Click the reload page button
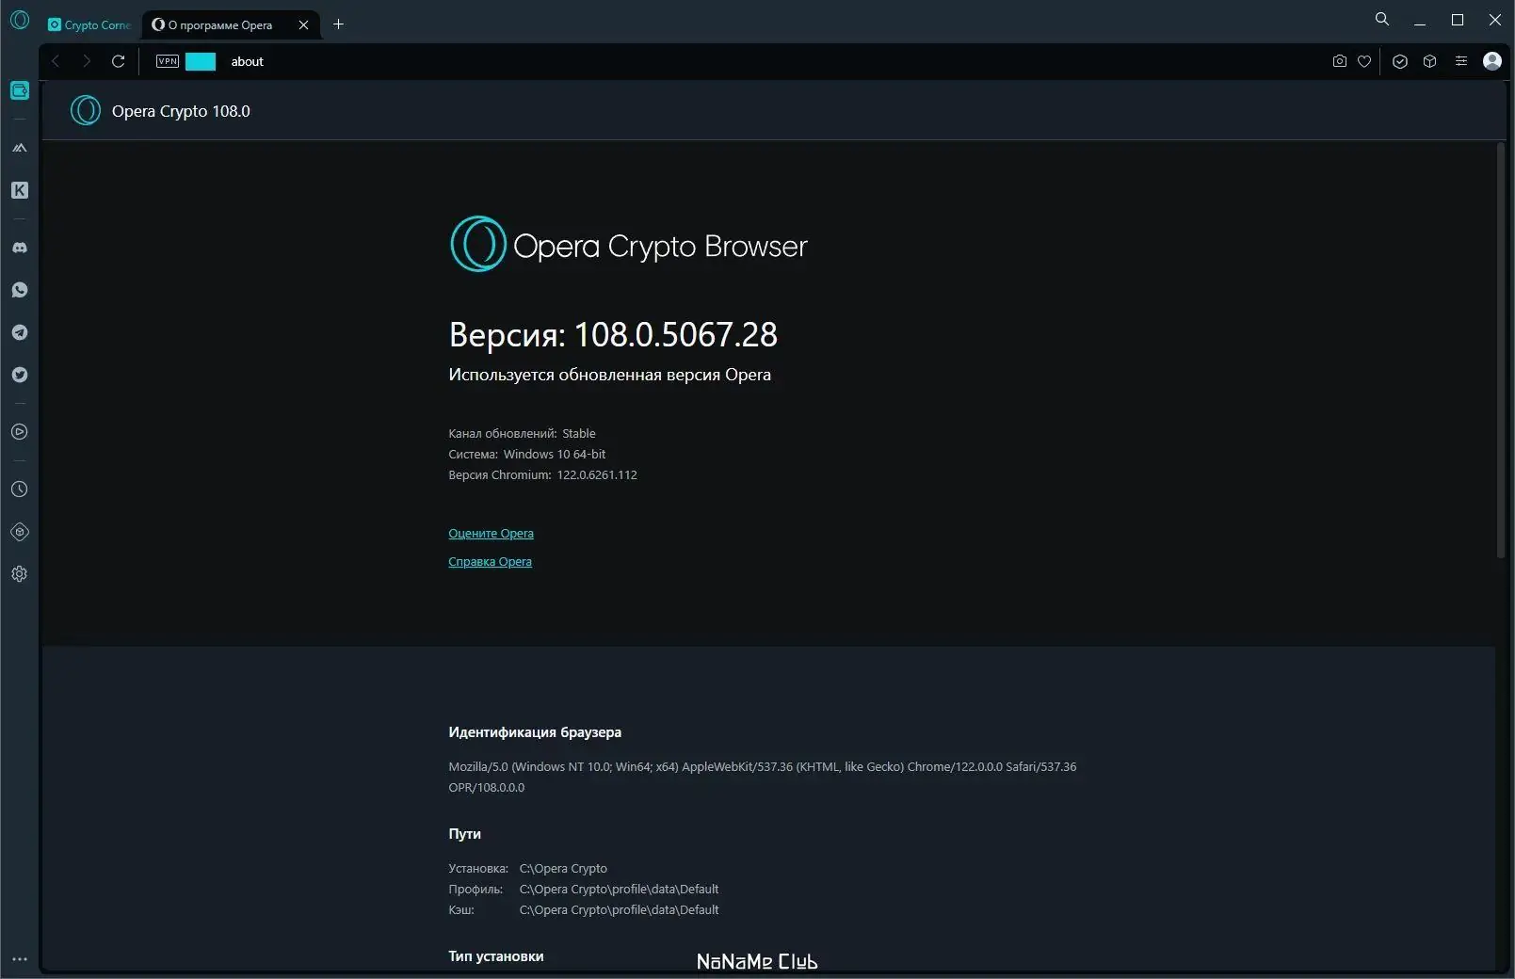The width and height of the screenshot is (1515, 979). [x=119, y=61]
